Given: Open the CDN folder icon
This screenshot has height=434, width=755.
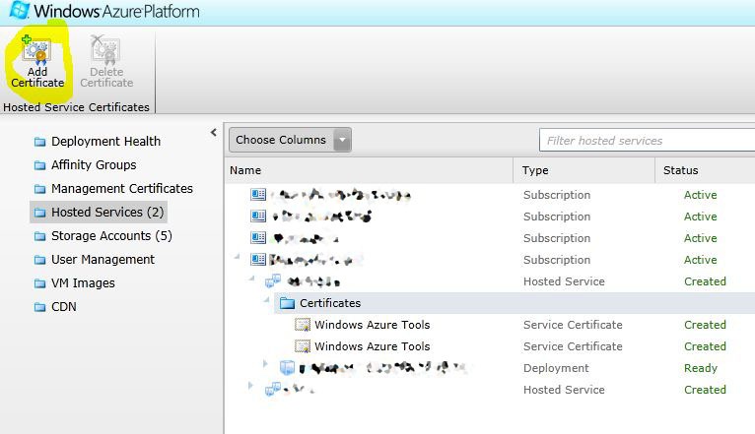Looking at the screenshot, I should coord(40,307).
